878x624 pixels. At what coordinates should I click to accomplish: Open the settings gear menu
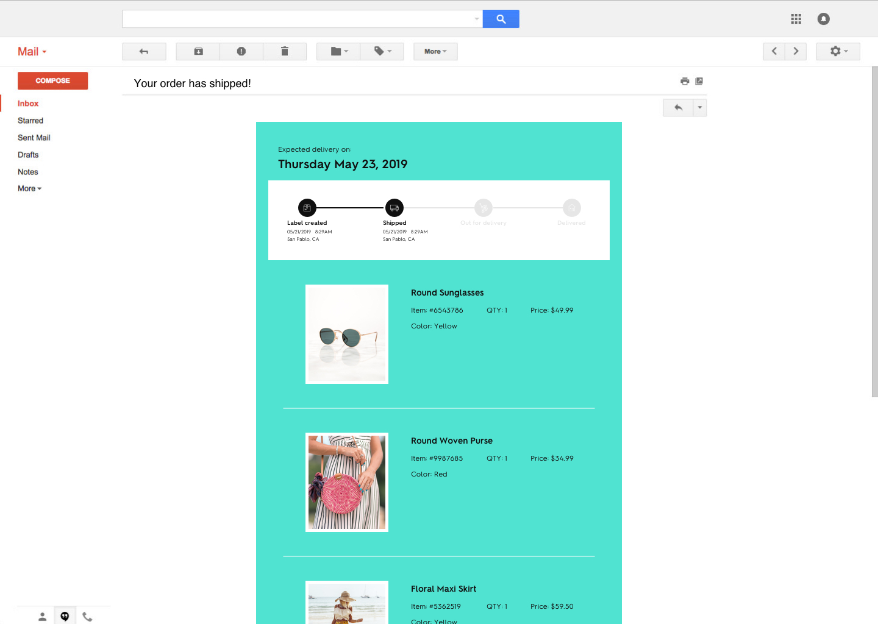tap(838, 51)
